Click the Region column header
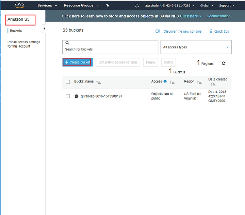The image size is (245, 215). point(189,82)
